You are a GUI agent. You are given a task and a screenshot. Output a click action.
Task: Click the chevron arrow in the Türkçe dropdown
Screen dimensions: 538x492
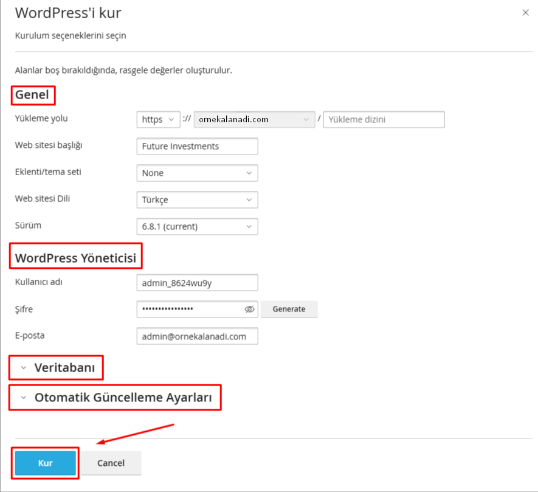(x=249, y=200)
